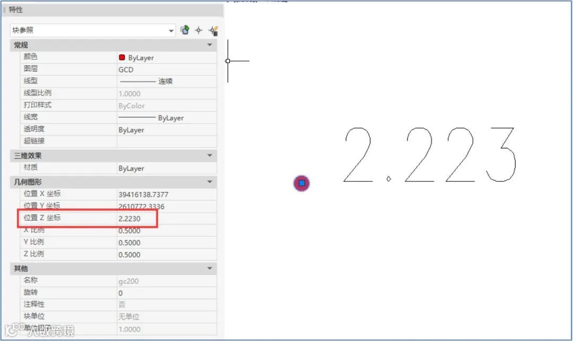Click the red ByLayer color swatch

(122, 57)
